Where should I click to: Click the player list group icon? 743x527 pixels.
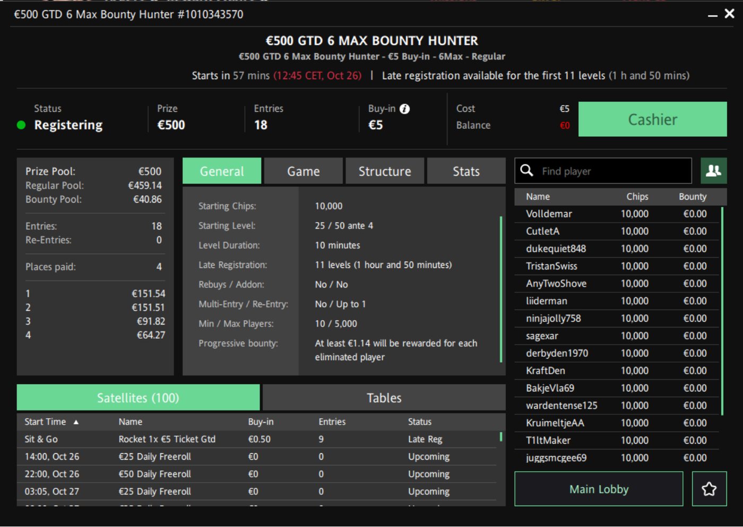tap(713, 171)
